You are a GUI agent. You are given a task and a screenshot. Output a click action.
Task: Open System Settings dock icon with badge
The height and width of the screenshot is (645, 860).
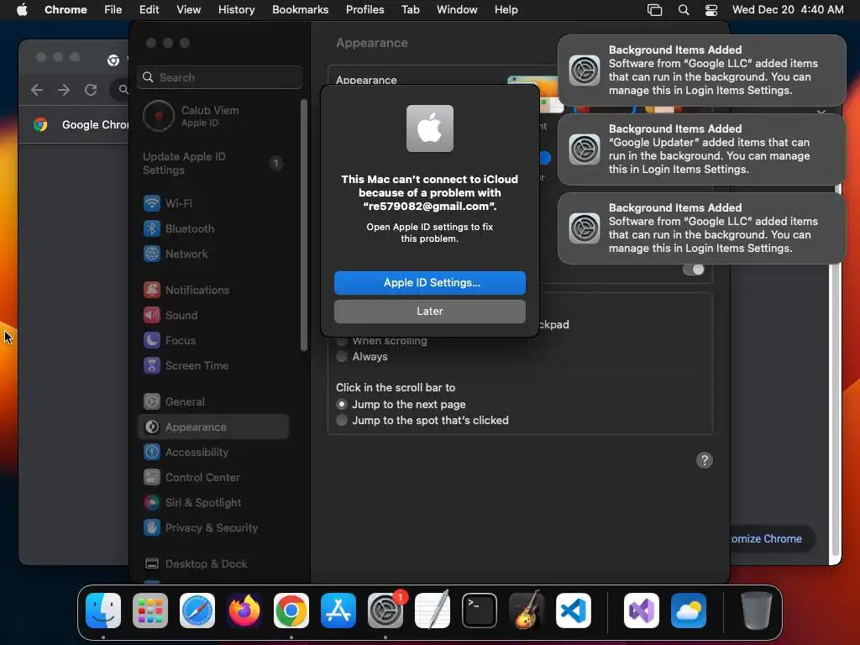pos(385,611)
